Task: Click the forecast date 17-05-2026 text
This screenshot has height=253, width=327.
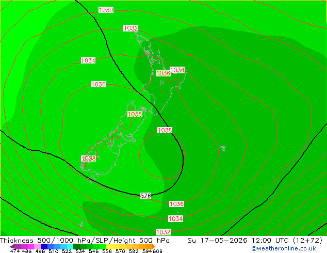Action: pos(224,240)
